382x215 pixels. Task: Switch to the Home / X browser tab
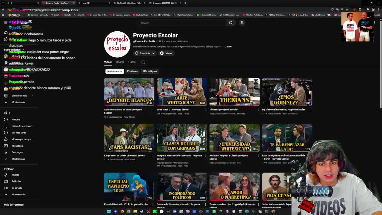tap(94, 3)
